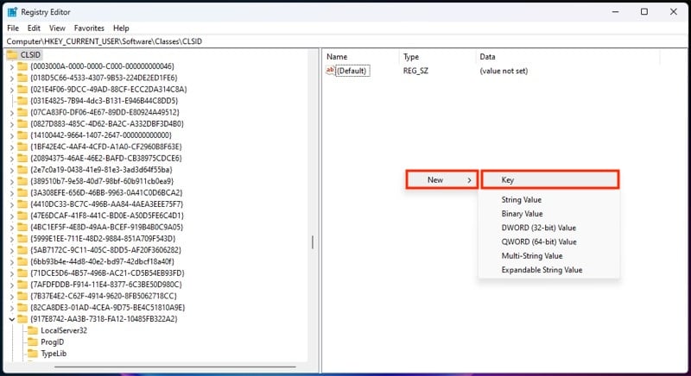Click the registry path address bar

pyautogui.click(x=345, y=41)
